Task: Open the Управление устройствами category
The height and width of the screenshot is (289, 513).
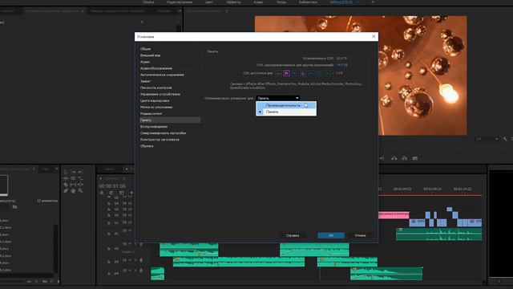Action: pyautogui.click(x=160, y=94)
